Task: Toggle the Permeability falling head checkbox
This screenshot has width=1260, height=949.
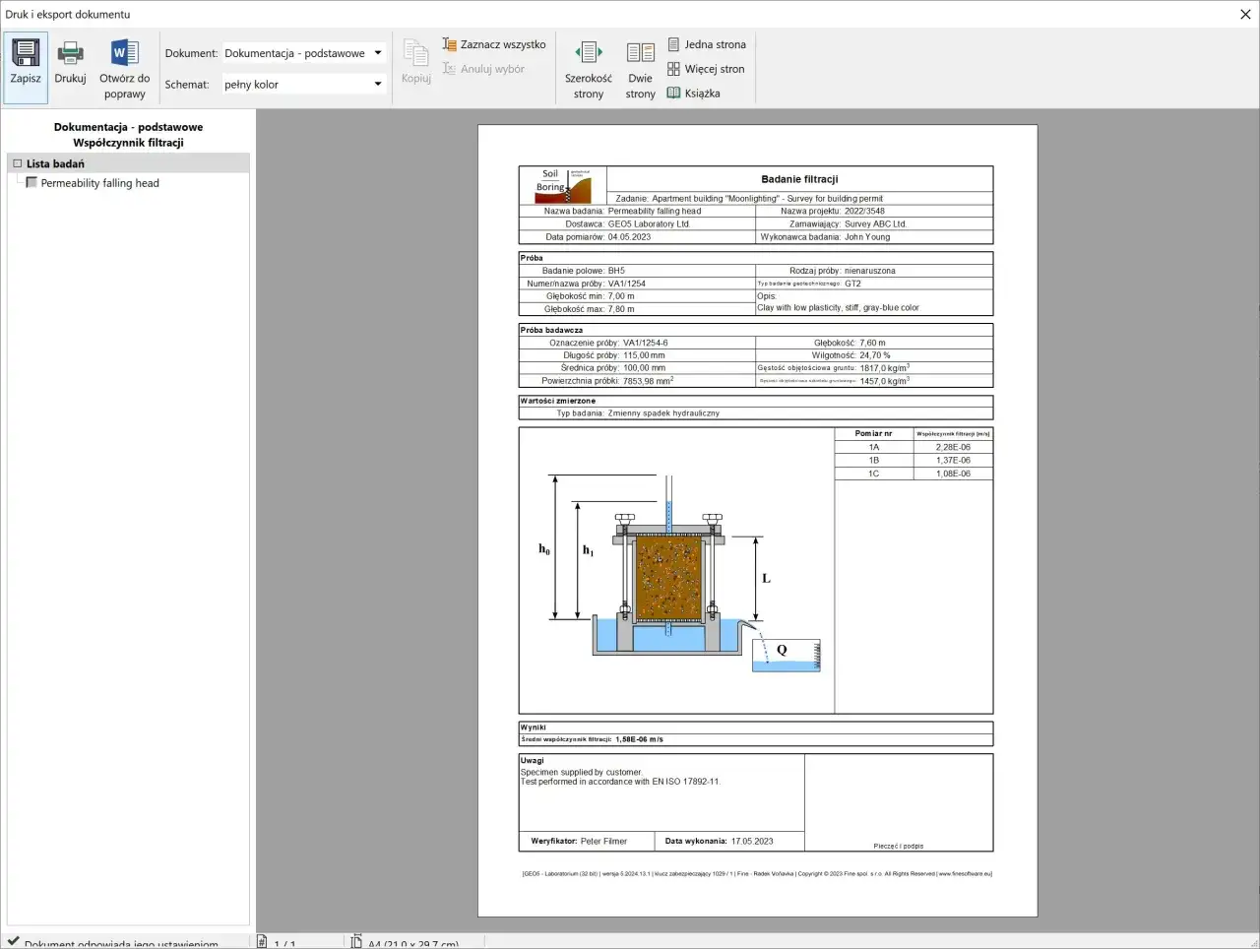Action: click(x=31, y=182)
